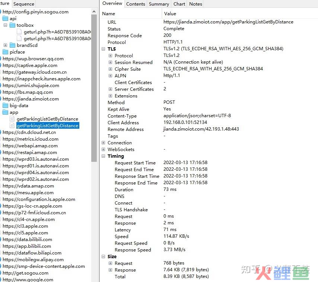Select the big-data folder row
318x282 pixels.
point(19,106)
